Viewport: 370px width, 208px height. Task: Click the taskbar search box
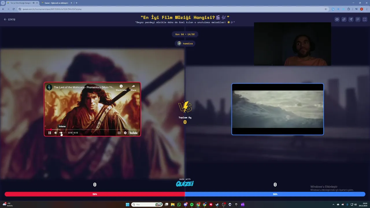147,205
